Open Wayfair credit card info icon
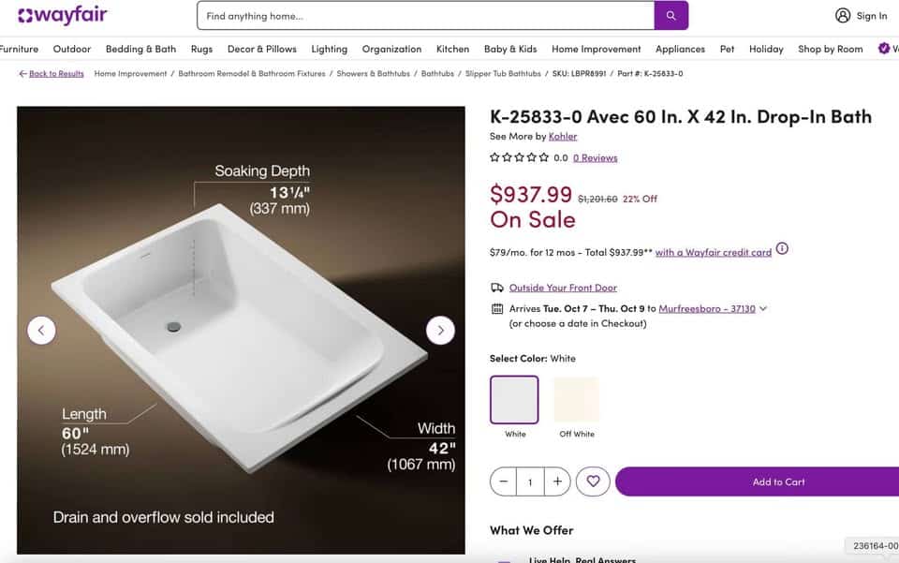Viewport: 899px width, 563px height. 782,249
